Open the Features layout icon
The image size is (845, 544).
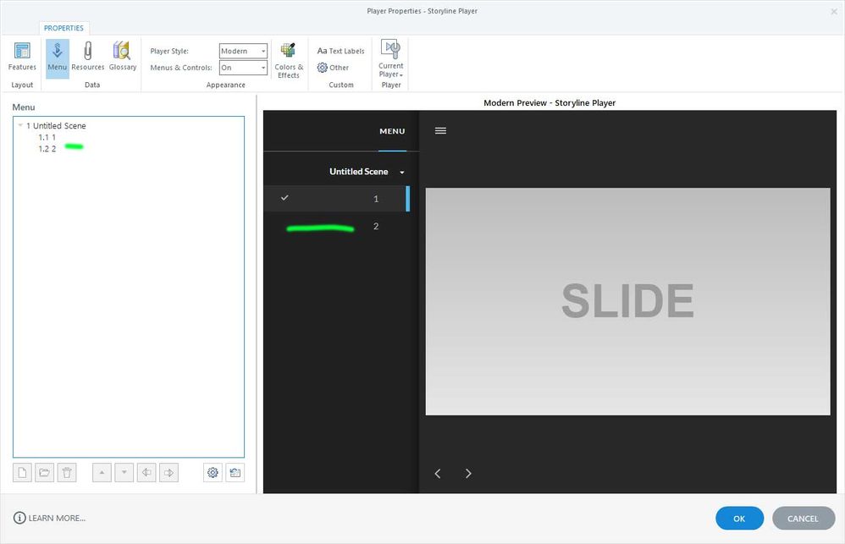22,56
